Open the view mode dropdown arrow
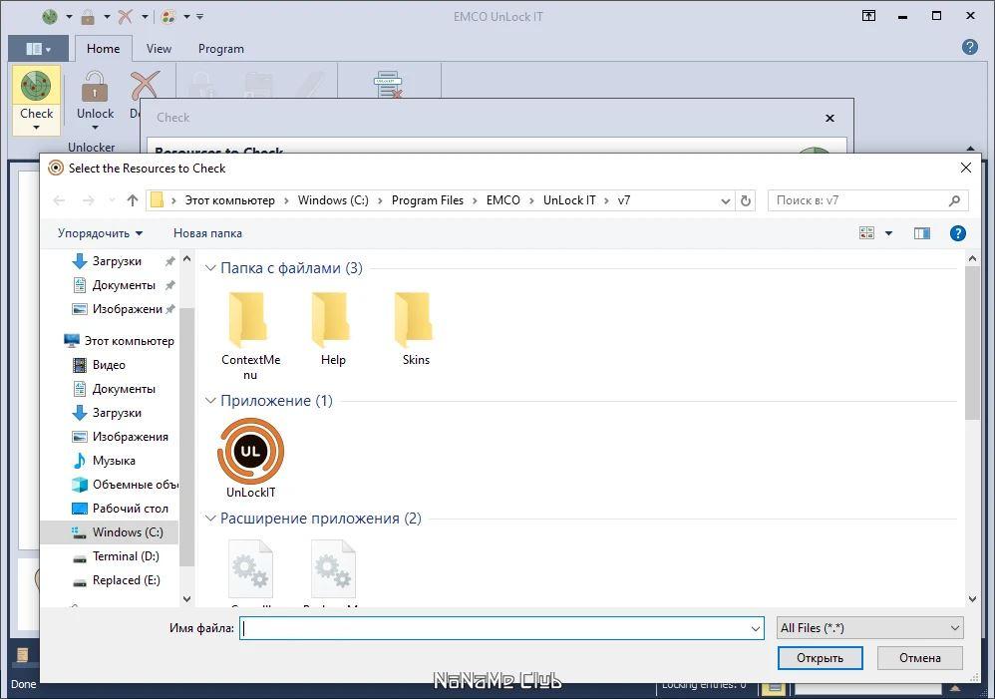 (x=889, y=233)
